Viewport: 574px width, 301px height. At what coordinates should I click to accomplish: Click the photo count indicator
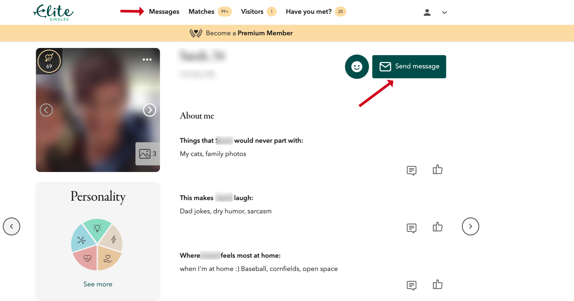point(148,154)
